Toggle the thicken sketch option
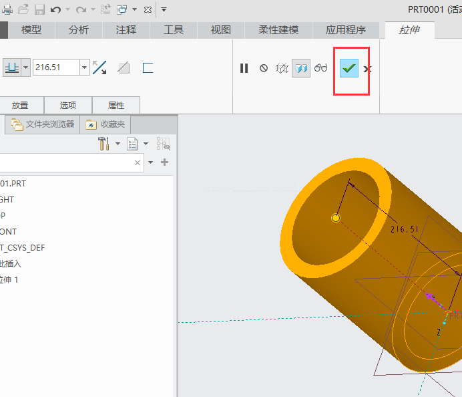 [148, 68]
